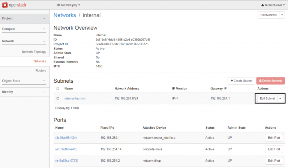Check the internal-tecmint subnet checkbox
288x168 pixels.
57,98
